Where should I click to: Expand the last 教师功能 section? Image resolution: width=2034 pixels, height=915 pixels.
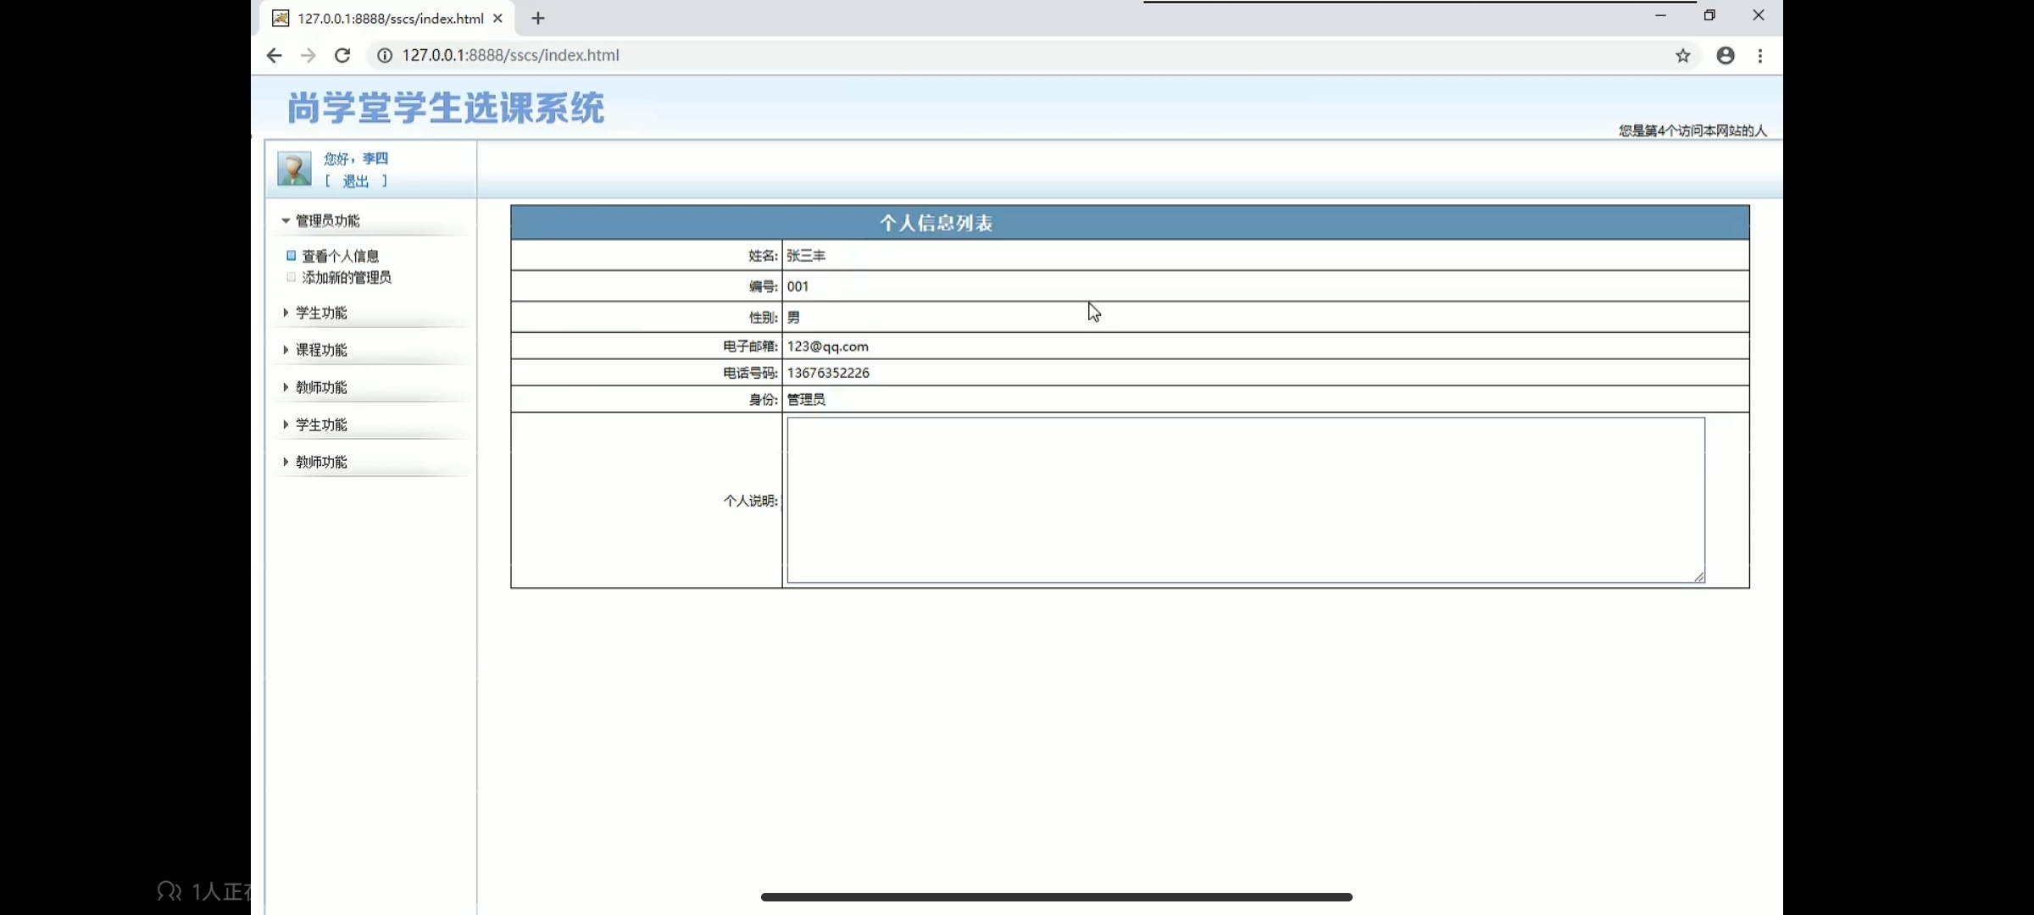pyautogui.click(x=320, y=462)
